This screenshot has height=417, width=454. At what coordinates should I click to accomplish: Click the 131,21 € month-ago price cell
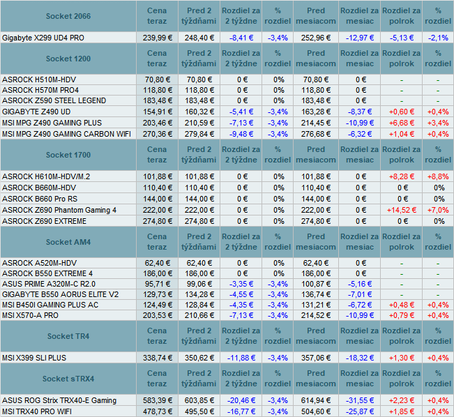click(316, 305)
